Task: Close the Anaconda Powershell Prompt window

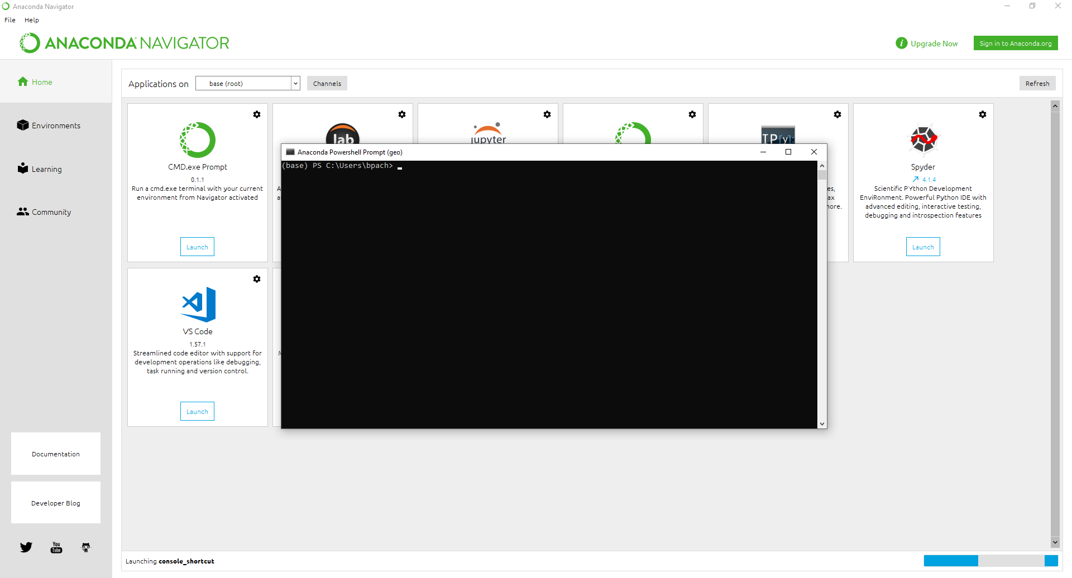Action: point(814,152)
